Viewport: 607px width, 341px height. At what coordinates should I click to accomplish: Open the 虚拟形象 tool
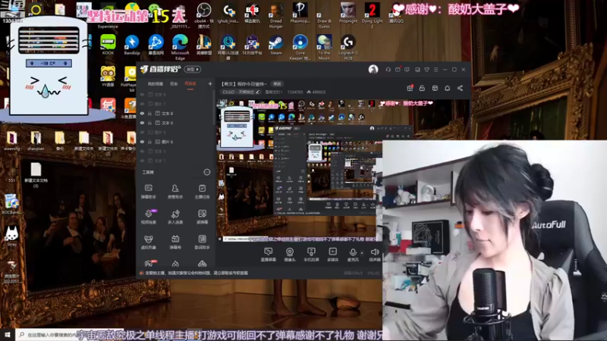pos(148,242)
